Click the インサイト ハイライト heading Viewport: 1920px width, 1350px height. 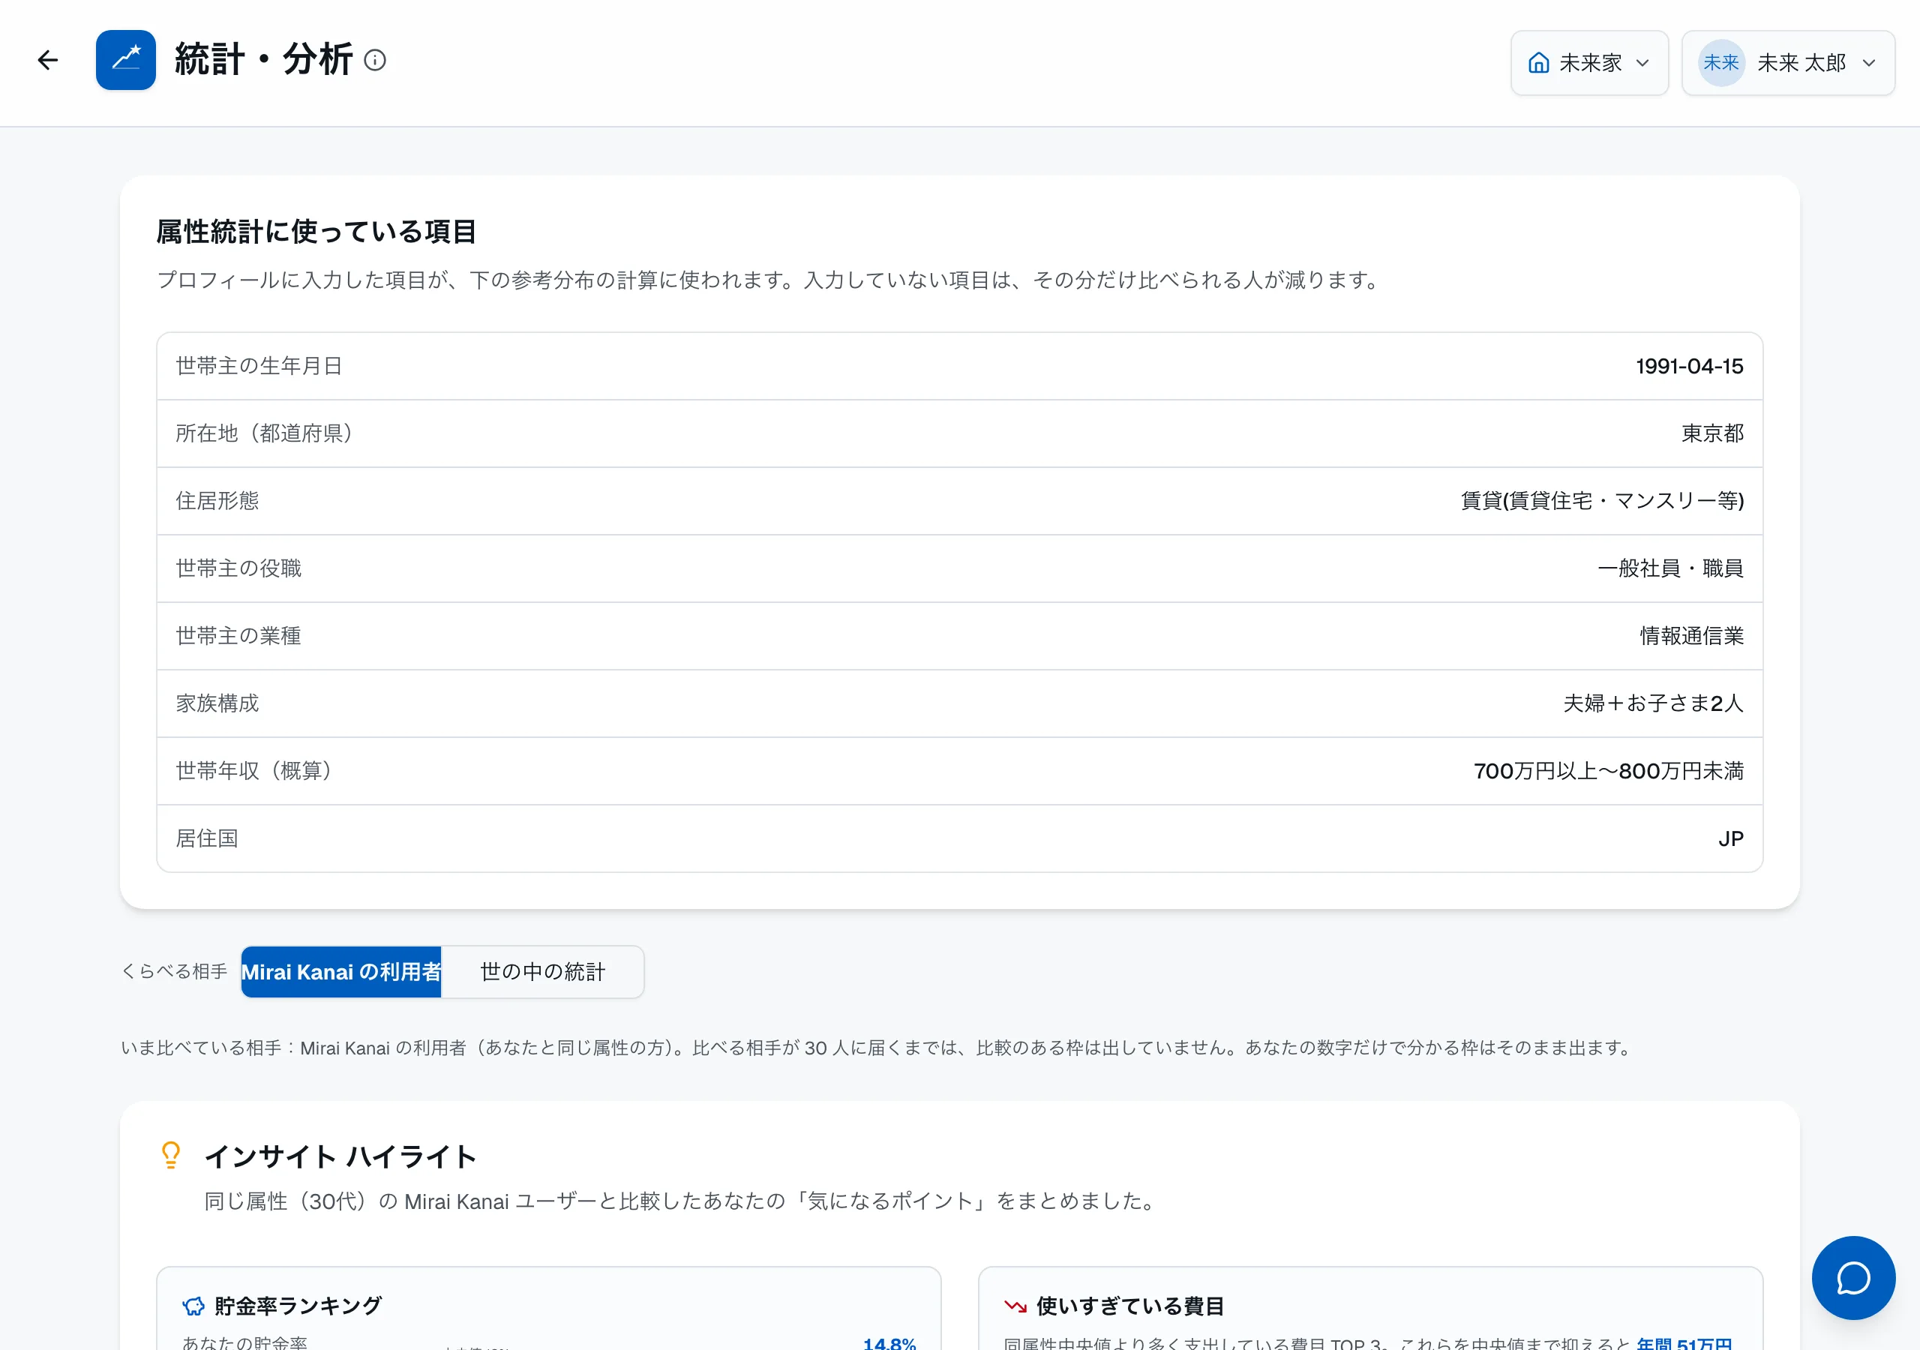pyautogui.click(x=341, y=1156)
